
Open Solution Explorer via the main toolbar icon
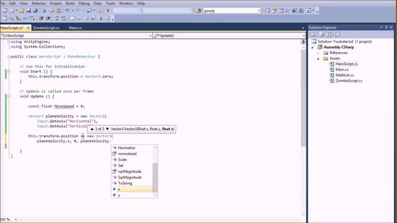267,11
